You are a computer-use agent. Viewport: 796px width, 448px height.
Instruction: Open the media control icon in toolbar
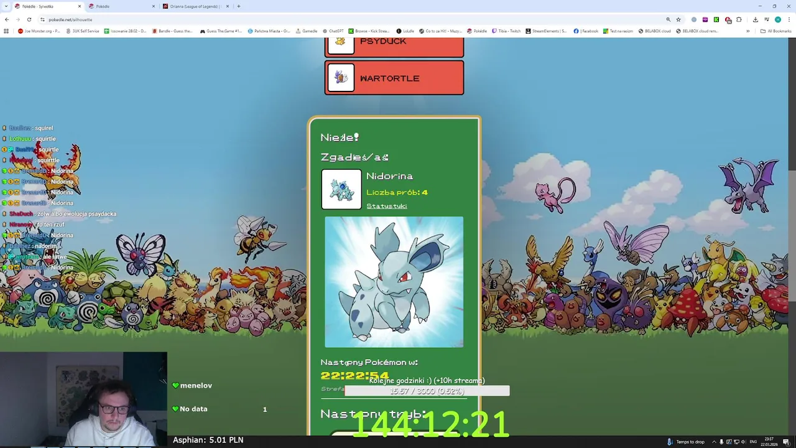coord(767,19)
